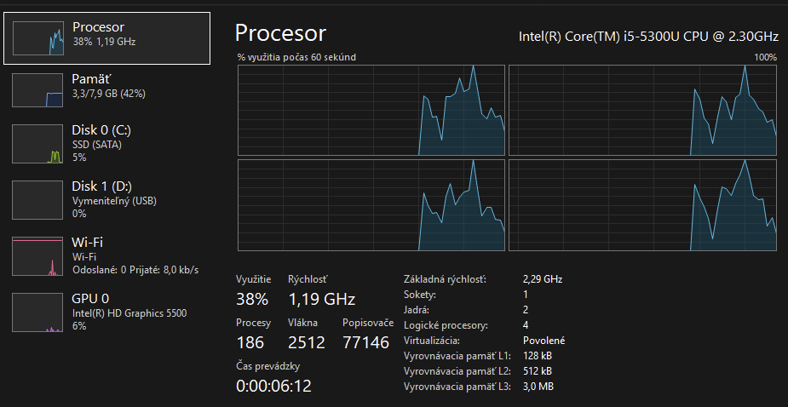
Task: Click the Využitie 38% value
Action: 252,299
